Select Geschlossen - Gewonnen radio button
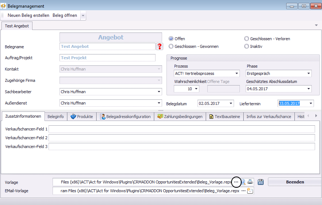The image size is (322, 205). 171,46
